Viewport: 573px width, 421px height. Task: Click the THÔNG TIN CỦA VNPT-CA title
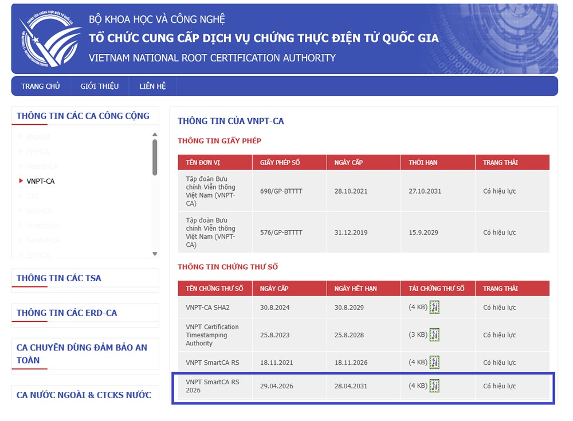click(x=231, y=121)
